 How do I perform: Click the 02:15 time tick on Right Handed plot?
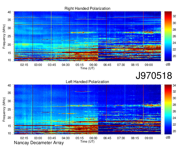pos(24,65)
